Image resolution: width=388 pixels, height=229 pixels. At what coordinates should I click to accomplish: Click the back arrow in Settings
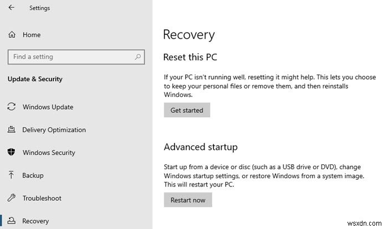11,7
